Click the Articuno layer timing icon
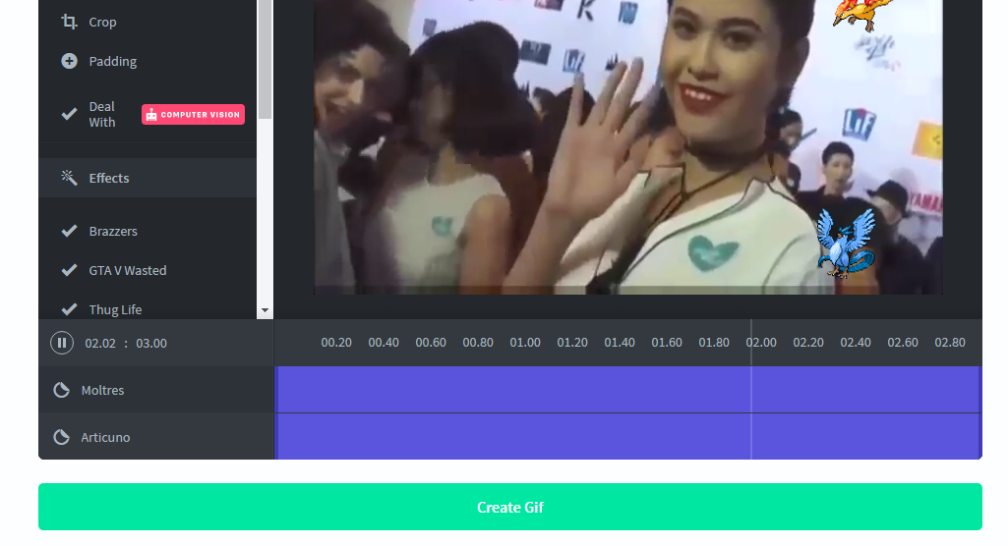The image size is (1008, 546). [61, 437]
